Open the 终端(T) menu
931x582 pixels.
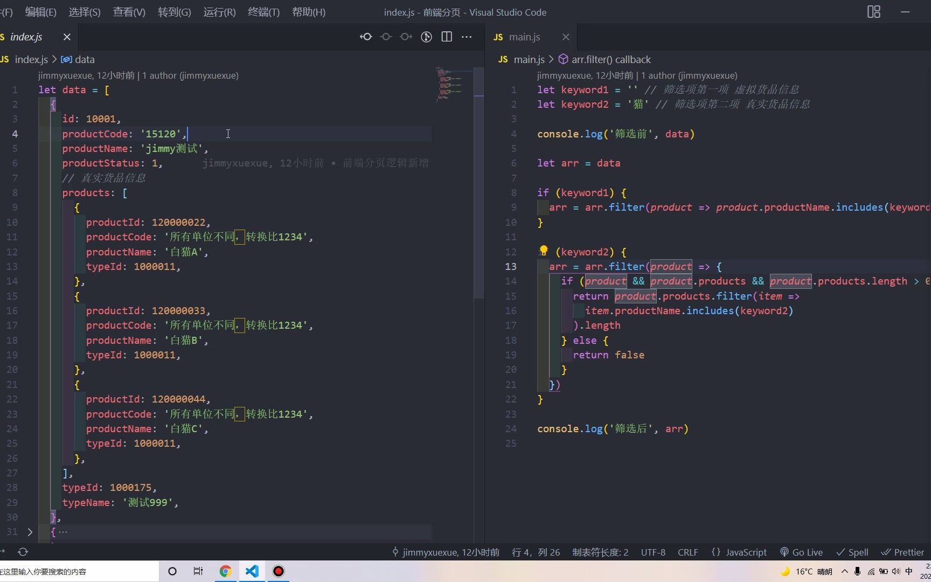pos(264,12)
